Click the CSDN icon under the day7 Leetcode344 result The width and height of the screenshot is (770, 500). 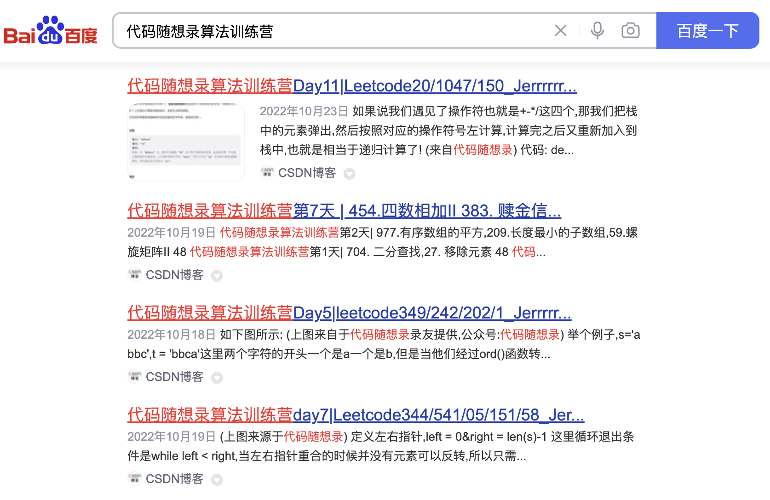point(135,478)
